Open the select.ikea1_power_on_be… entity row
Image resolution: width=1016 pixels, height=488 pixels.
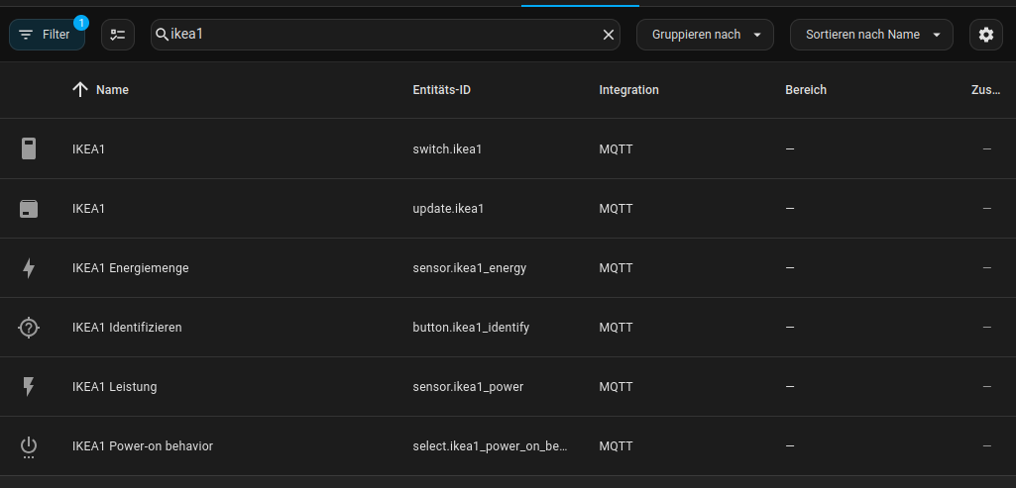(x=508, y=446)
